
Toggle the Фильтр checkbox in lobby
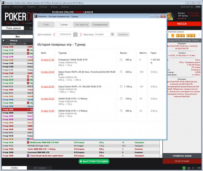coord(3,40)
